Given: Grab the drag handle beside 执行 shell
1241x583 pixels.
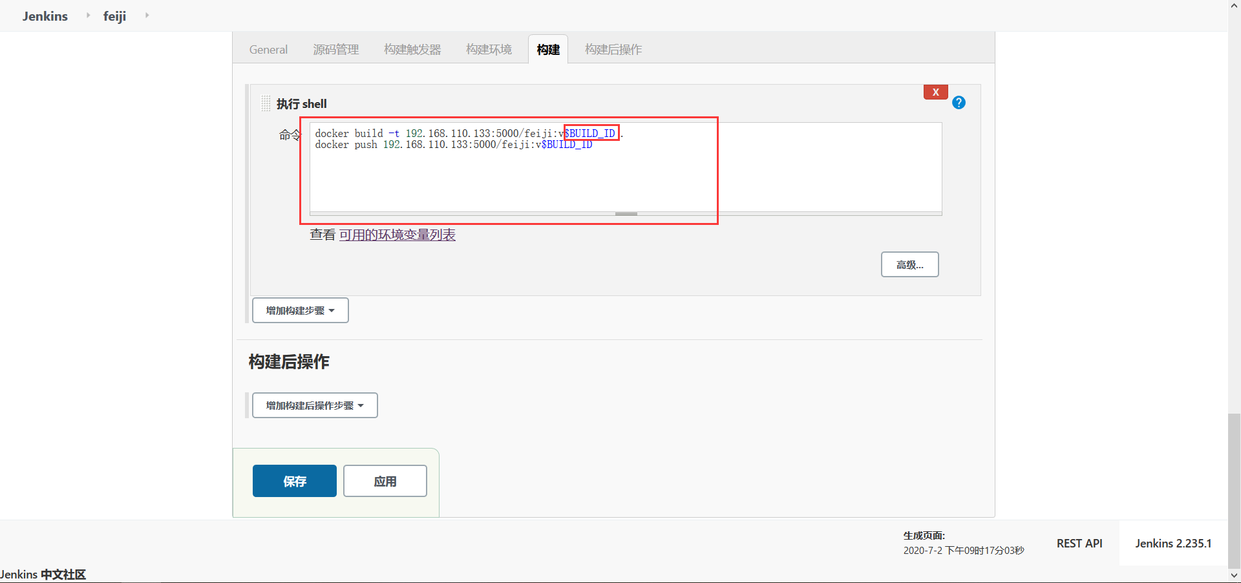Looking at the screenshot, I should [x=266, y=103].
